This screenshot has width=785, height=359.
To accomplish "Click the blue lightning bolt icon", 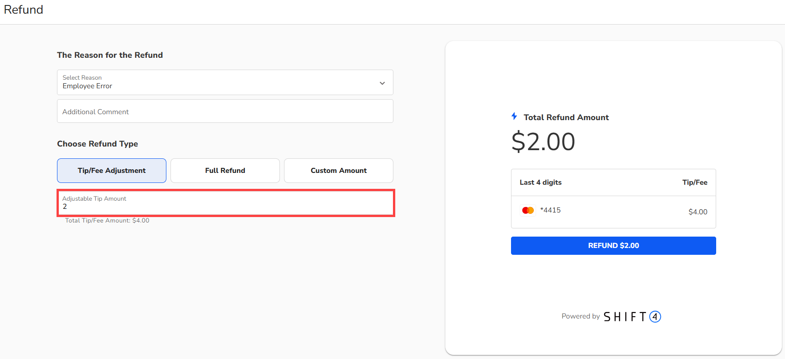I will [514, 116].
